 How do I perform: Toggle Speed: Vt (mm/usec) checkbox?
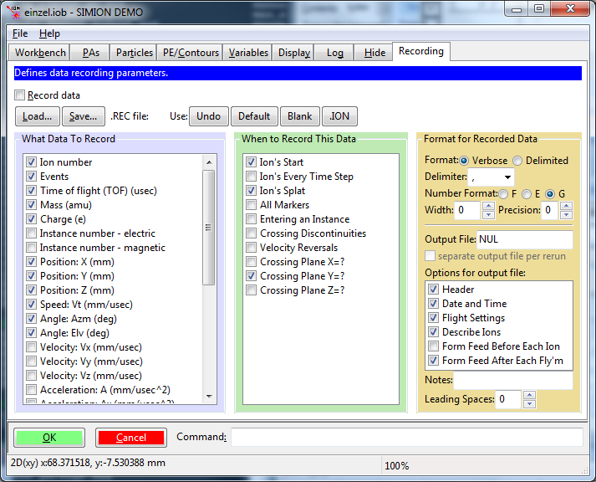coord(32,305)
